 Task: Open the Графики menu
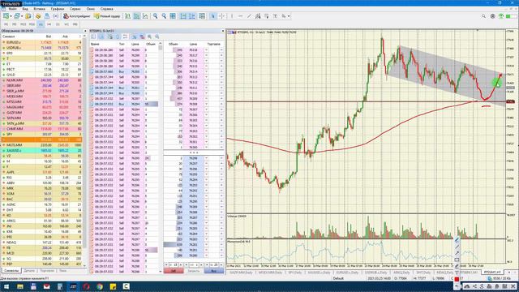point(58,9)
